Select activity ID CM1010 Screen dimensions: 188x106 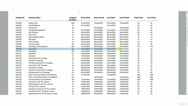click(x=19, y=28)
